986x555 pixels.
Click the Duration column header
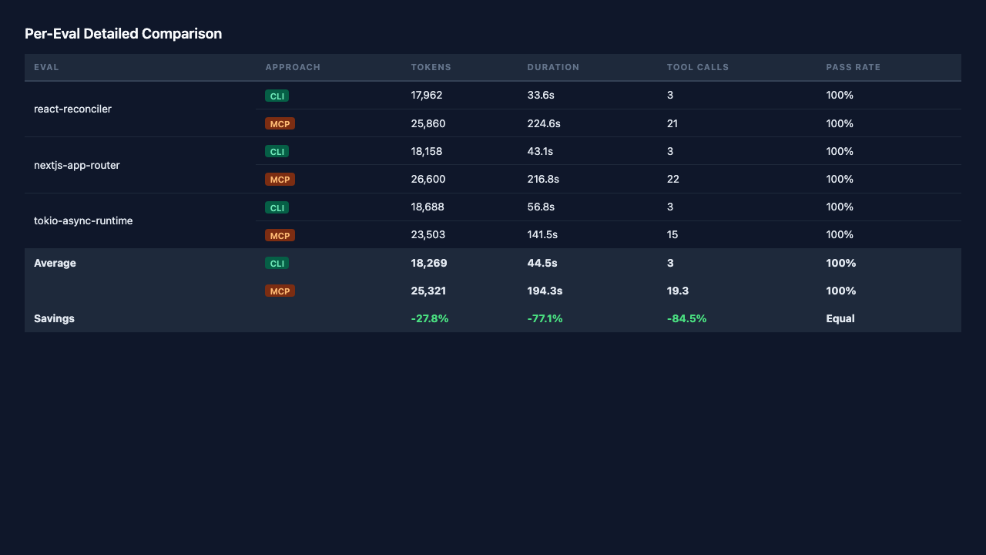coord(553,67)
